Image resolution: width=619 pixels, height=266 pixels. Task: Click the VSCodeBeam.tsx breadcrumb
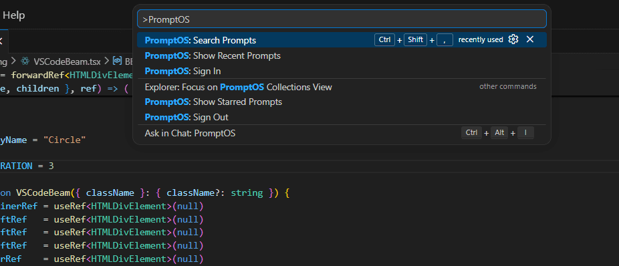coord(67,61)
